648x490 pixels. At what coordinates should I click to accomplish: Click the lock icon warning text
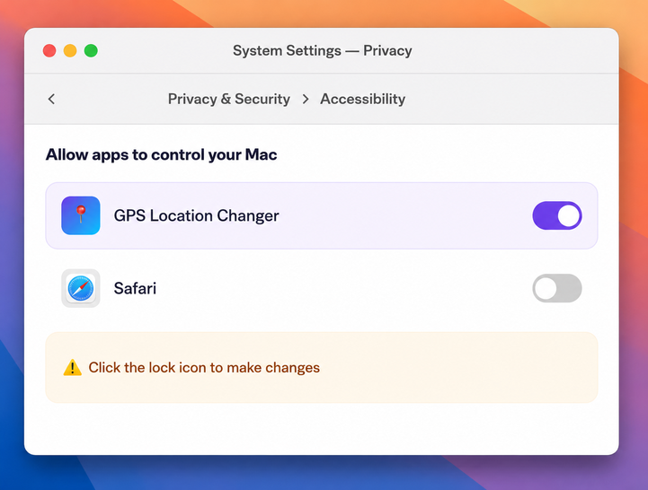point(204,367)
